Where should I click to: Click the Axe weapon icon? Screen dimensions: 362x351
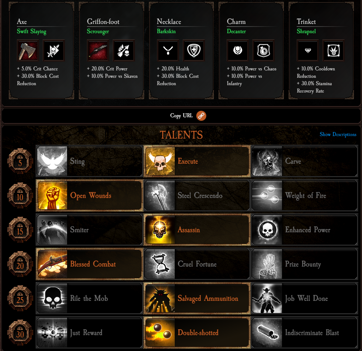point(28,51)
